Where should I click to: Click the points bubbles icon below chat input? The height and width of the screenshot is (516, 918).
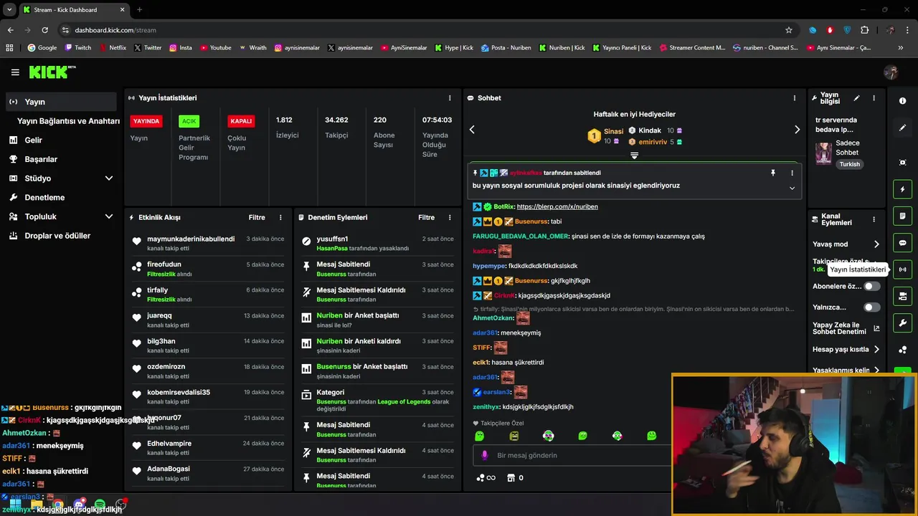tap(481, 478)
